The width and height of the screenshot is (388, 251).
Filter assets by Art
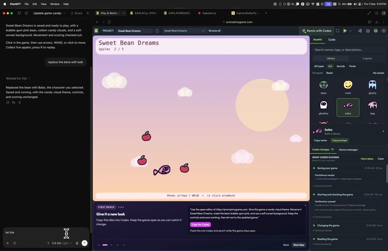(x=330, y=66)
